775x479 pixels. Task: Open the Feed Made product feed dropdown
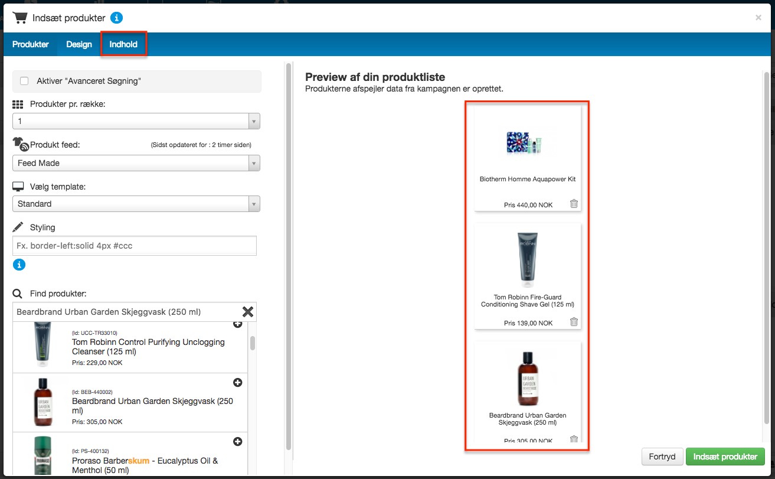point(136,163)
